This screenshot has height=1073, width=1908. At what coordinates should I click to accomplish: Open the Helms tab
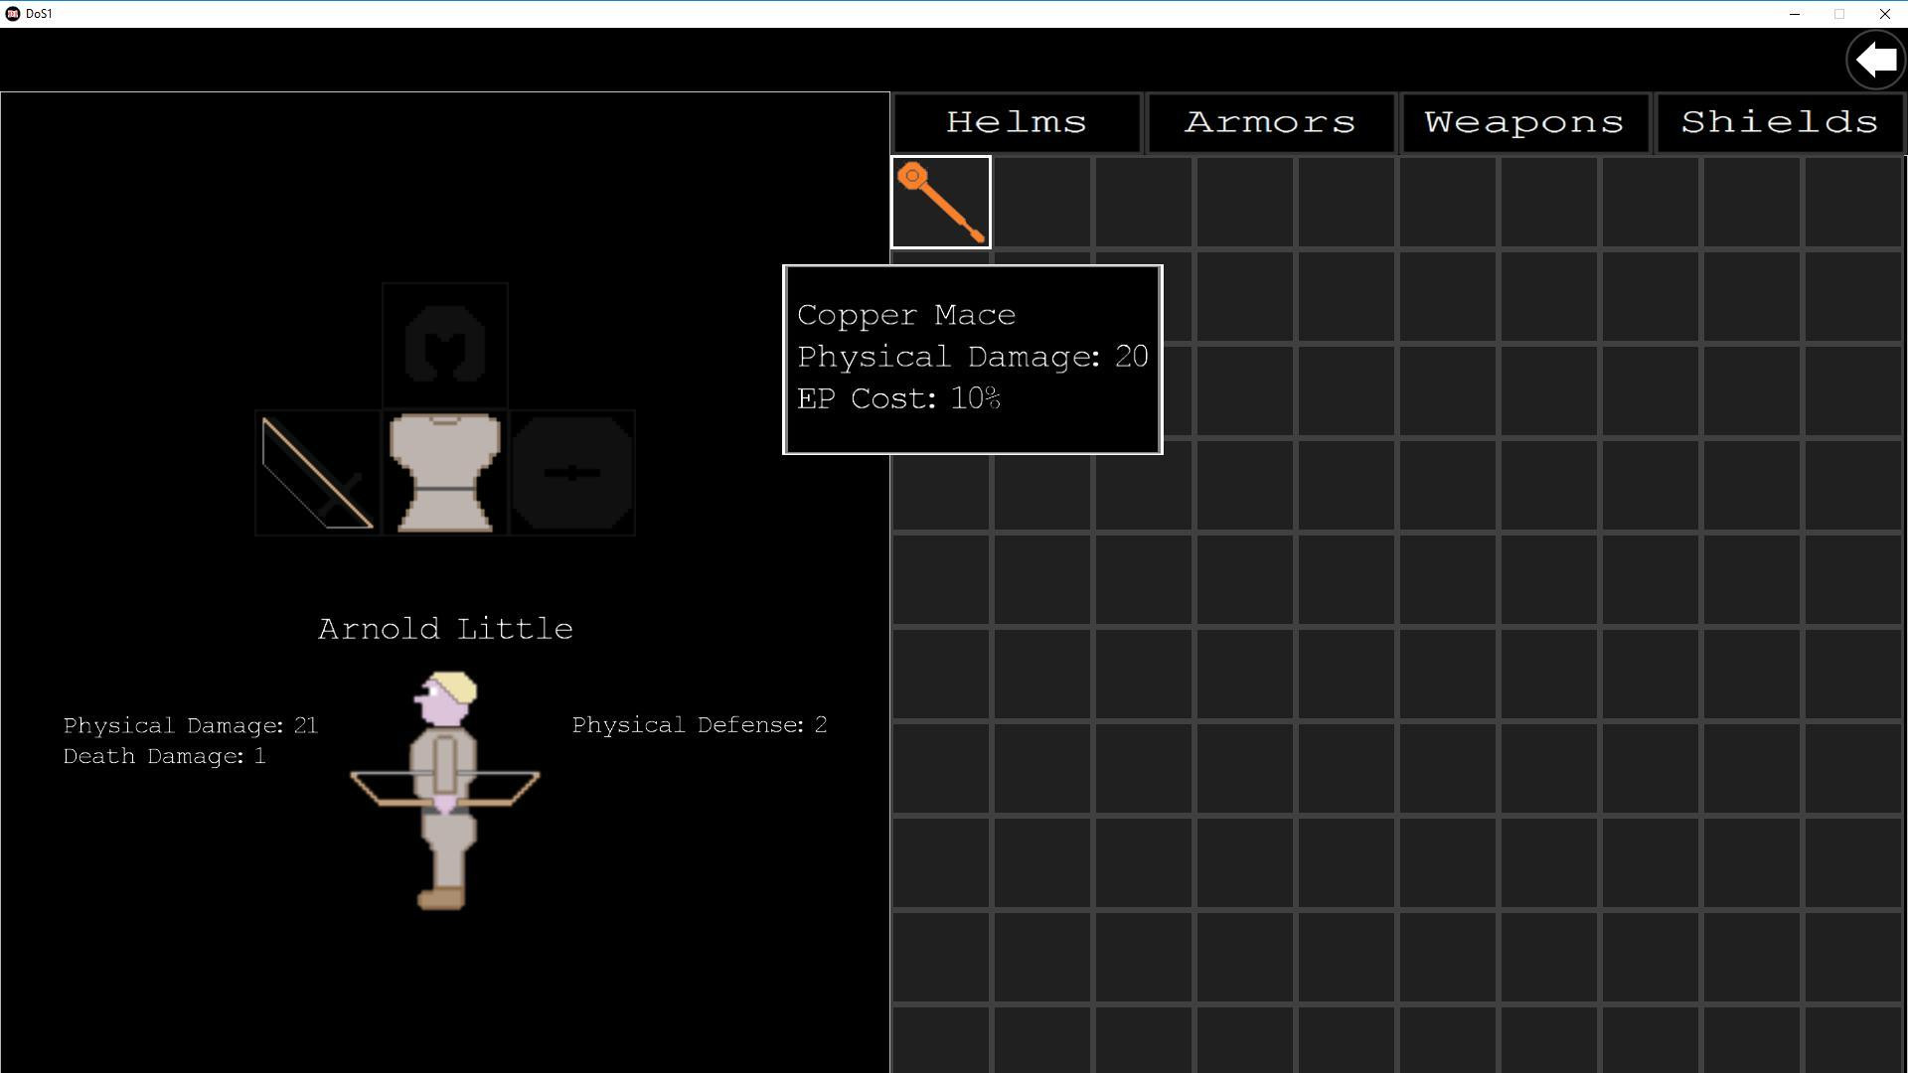pyautogui.click(x=1017, y=123)
